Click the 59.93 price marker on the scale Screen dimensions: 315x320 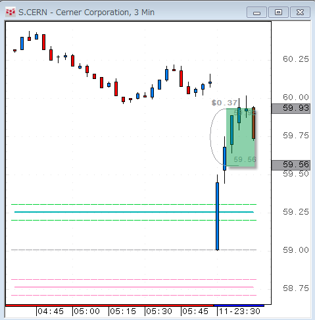291,109
